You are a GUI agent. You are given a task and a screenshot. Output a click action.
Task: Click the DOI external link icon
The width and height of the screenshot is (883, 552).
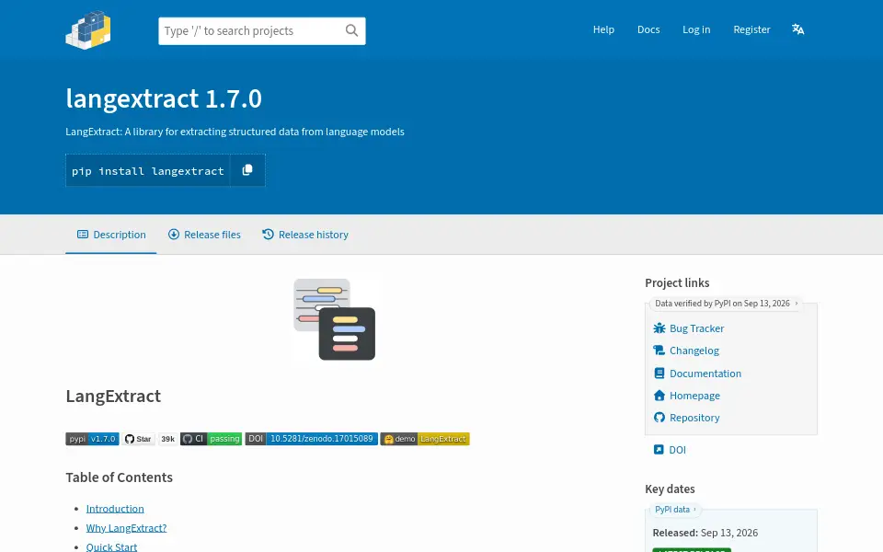pos(659,450)
